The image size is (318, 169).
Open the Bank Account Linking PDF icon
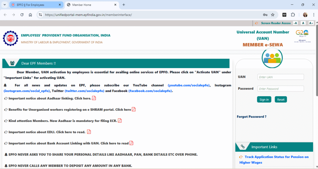pos(131,143)
